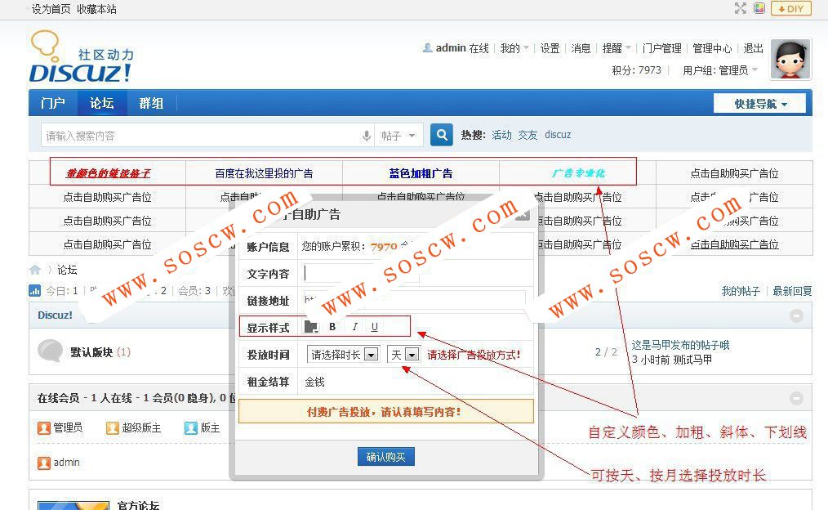Open the 请选择时长 duration dropdown
Screen dimensions: 828x510
pos(343,355)
